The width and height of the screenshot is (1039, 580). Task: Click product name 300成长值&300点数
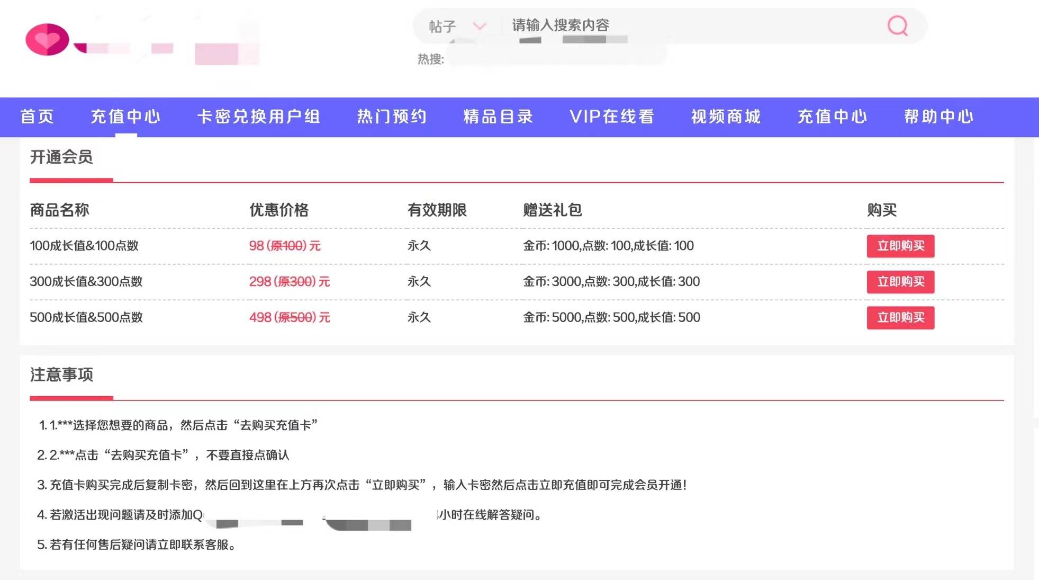[x=86, y=281]
